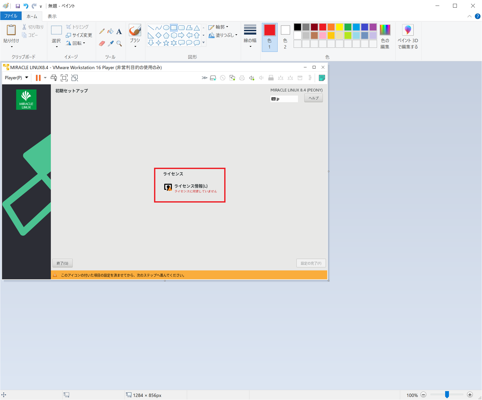Screen dimensions: 482x400
Task: Choose the Five-point star shape
Action: click(x=166, y=43)
